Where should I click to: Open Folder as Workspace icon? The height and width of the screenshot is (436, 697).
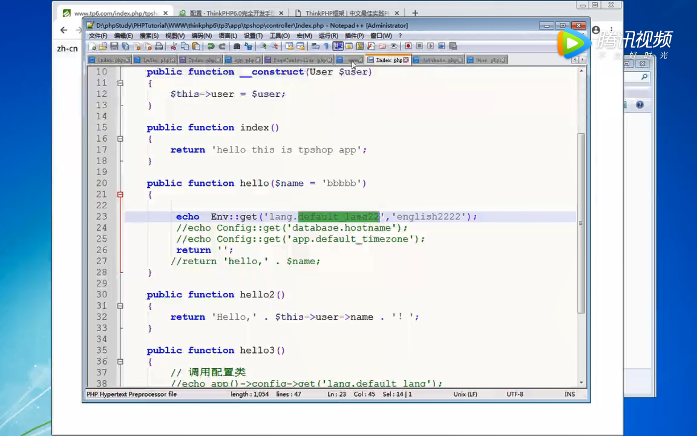point(382,46)
